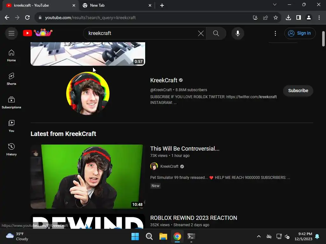Share this page icon
This screenshot has height=244, width=326.
[x=265, y=18]
